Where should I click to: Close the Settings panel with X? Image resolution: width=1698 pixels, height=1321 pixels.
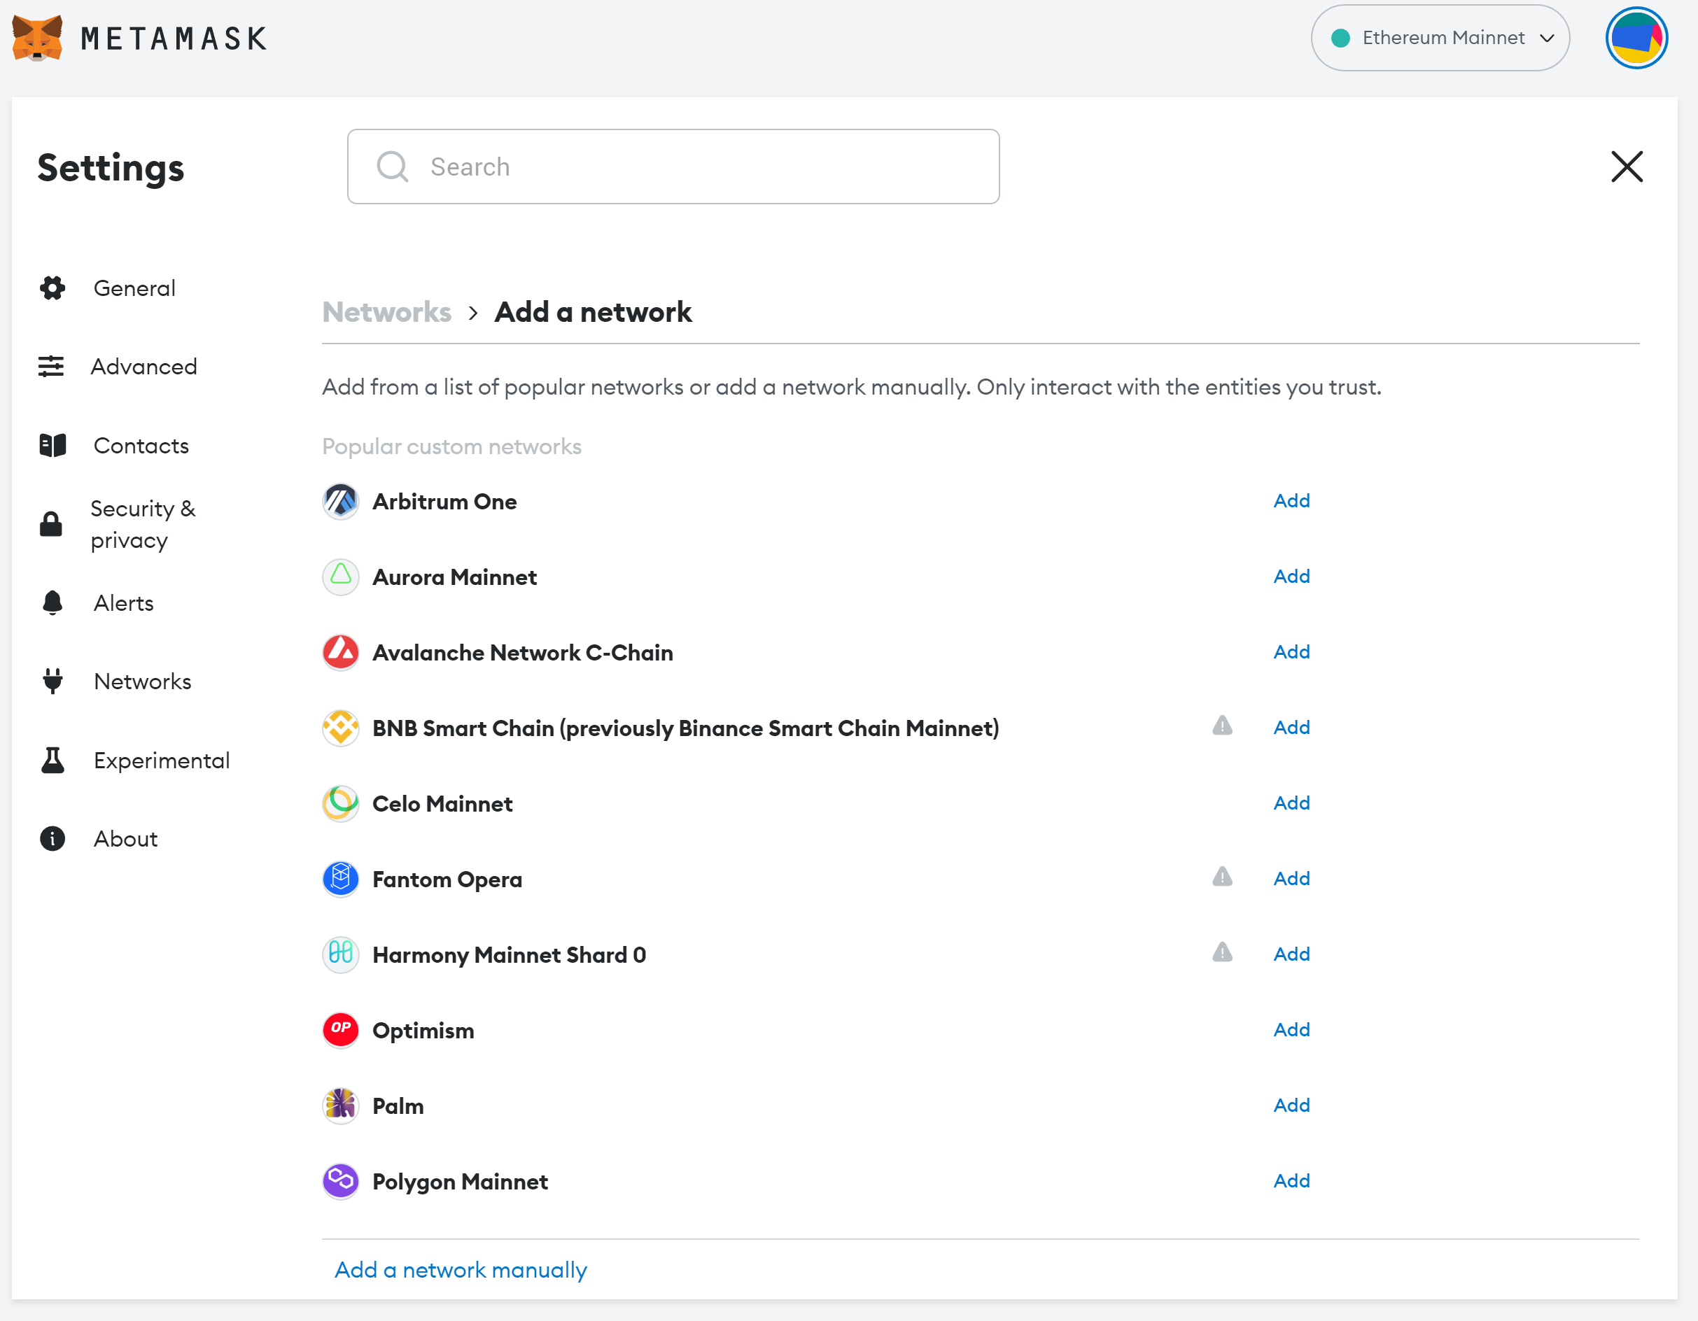(1627, 167)
